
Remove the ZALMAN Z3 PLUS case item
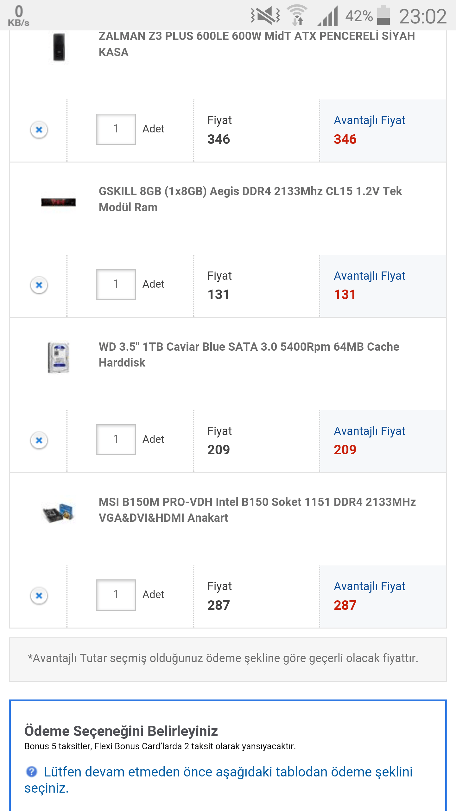point(39,130)
